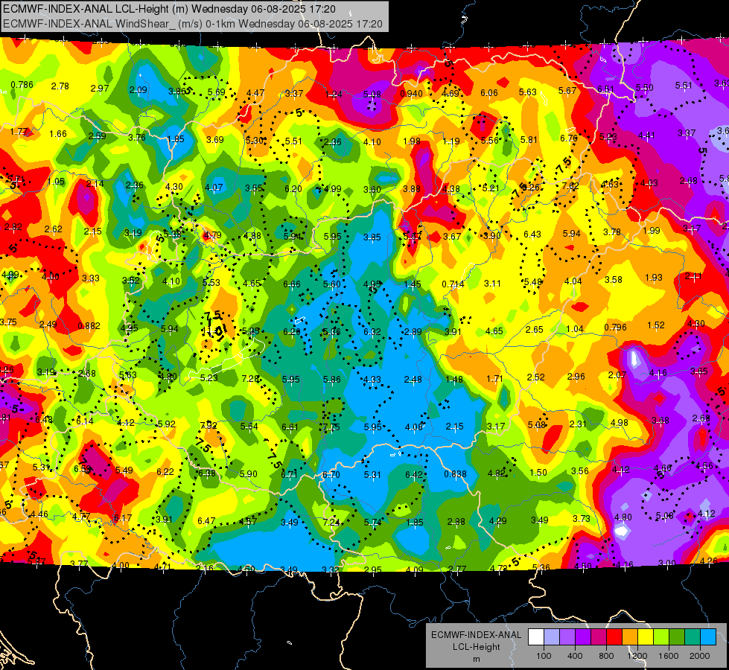Click the wind shear value '7.28'
The height and width of the screenshot is (670, 729).
[251, 379]
